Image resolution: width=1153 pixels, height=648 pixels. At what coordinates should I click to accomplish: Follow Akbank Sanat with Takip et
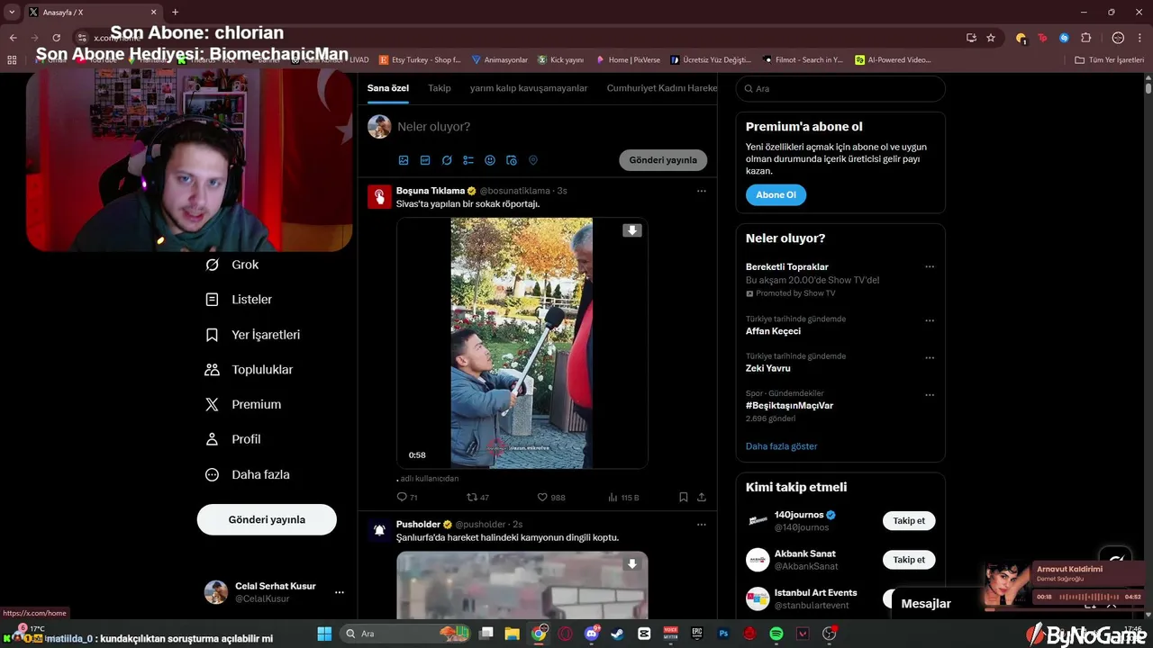click(x=909, y=560)
